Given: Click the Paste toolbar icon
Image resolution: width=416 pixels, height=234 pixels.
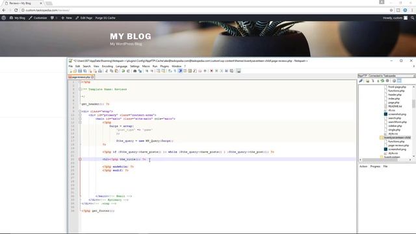Looking at the screenshot, I should pyautogui.click(x=116, y=71).
